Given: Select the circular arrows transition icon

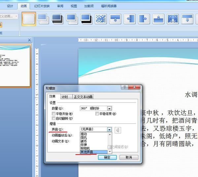Looking at the screenshot, I should (173, 19).
